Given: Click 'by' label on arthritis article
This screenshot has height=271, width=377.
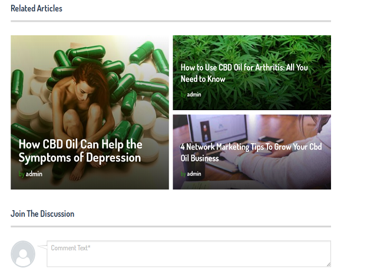Looking at the screenshot, I should click(x=183, y=95).
